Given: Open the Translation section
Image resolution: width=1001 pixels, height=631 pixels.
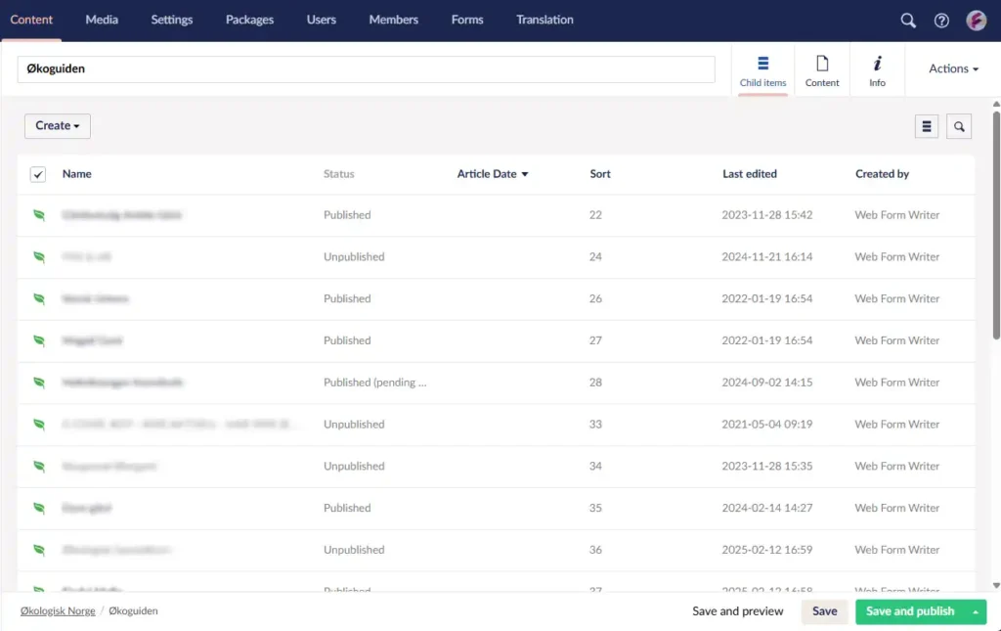Looking at the screenshot, I should tap(544, 20).
